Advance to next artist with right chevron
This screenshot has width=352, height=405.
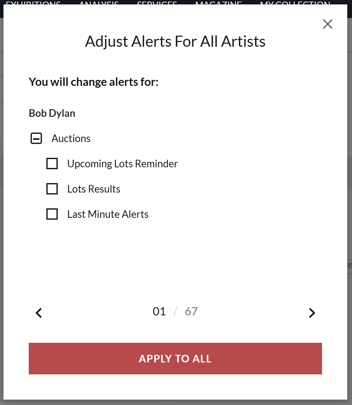click(312, 313)
